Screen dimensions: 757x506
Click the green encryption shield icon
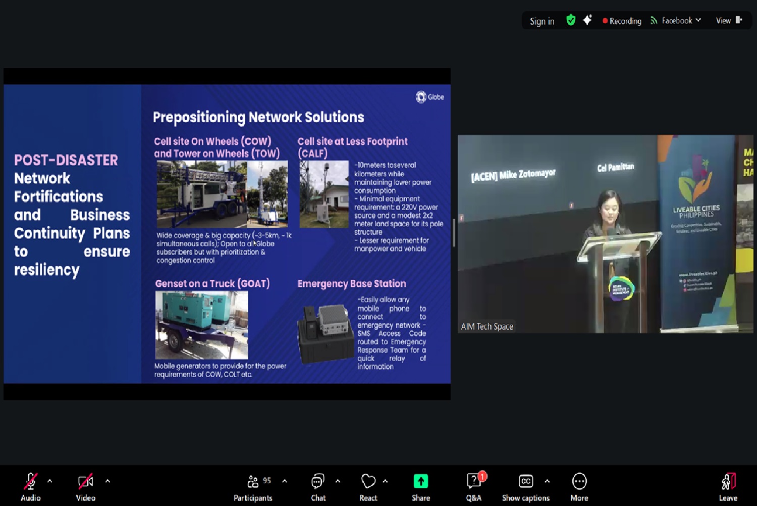click(x=571, y=20)
